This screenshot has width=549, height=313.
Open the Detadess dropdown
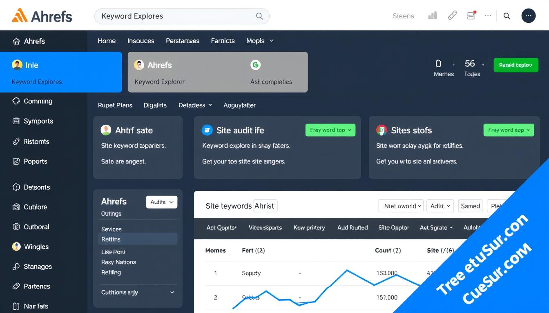pos(195,105)
